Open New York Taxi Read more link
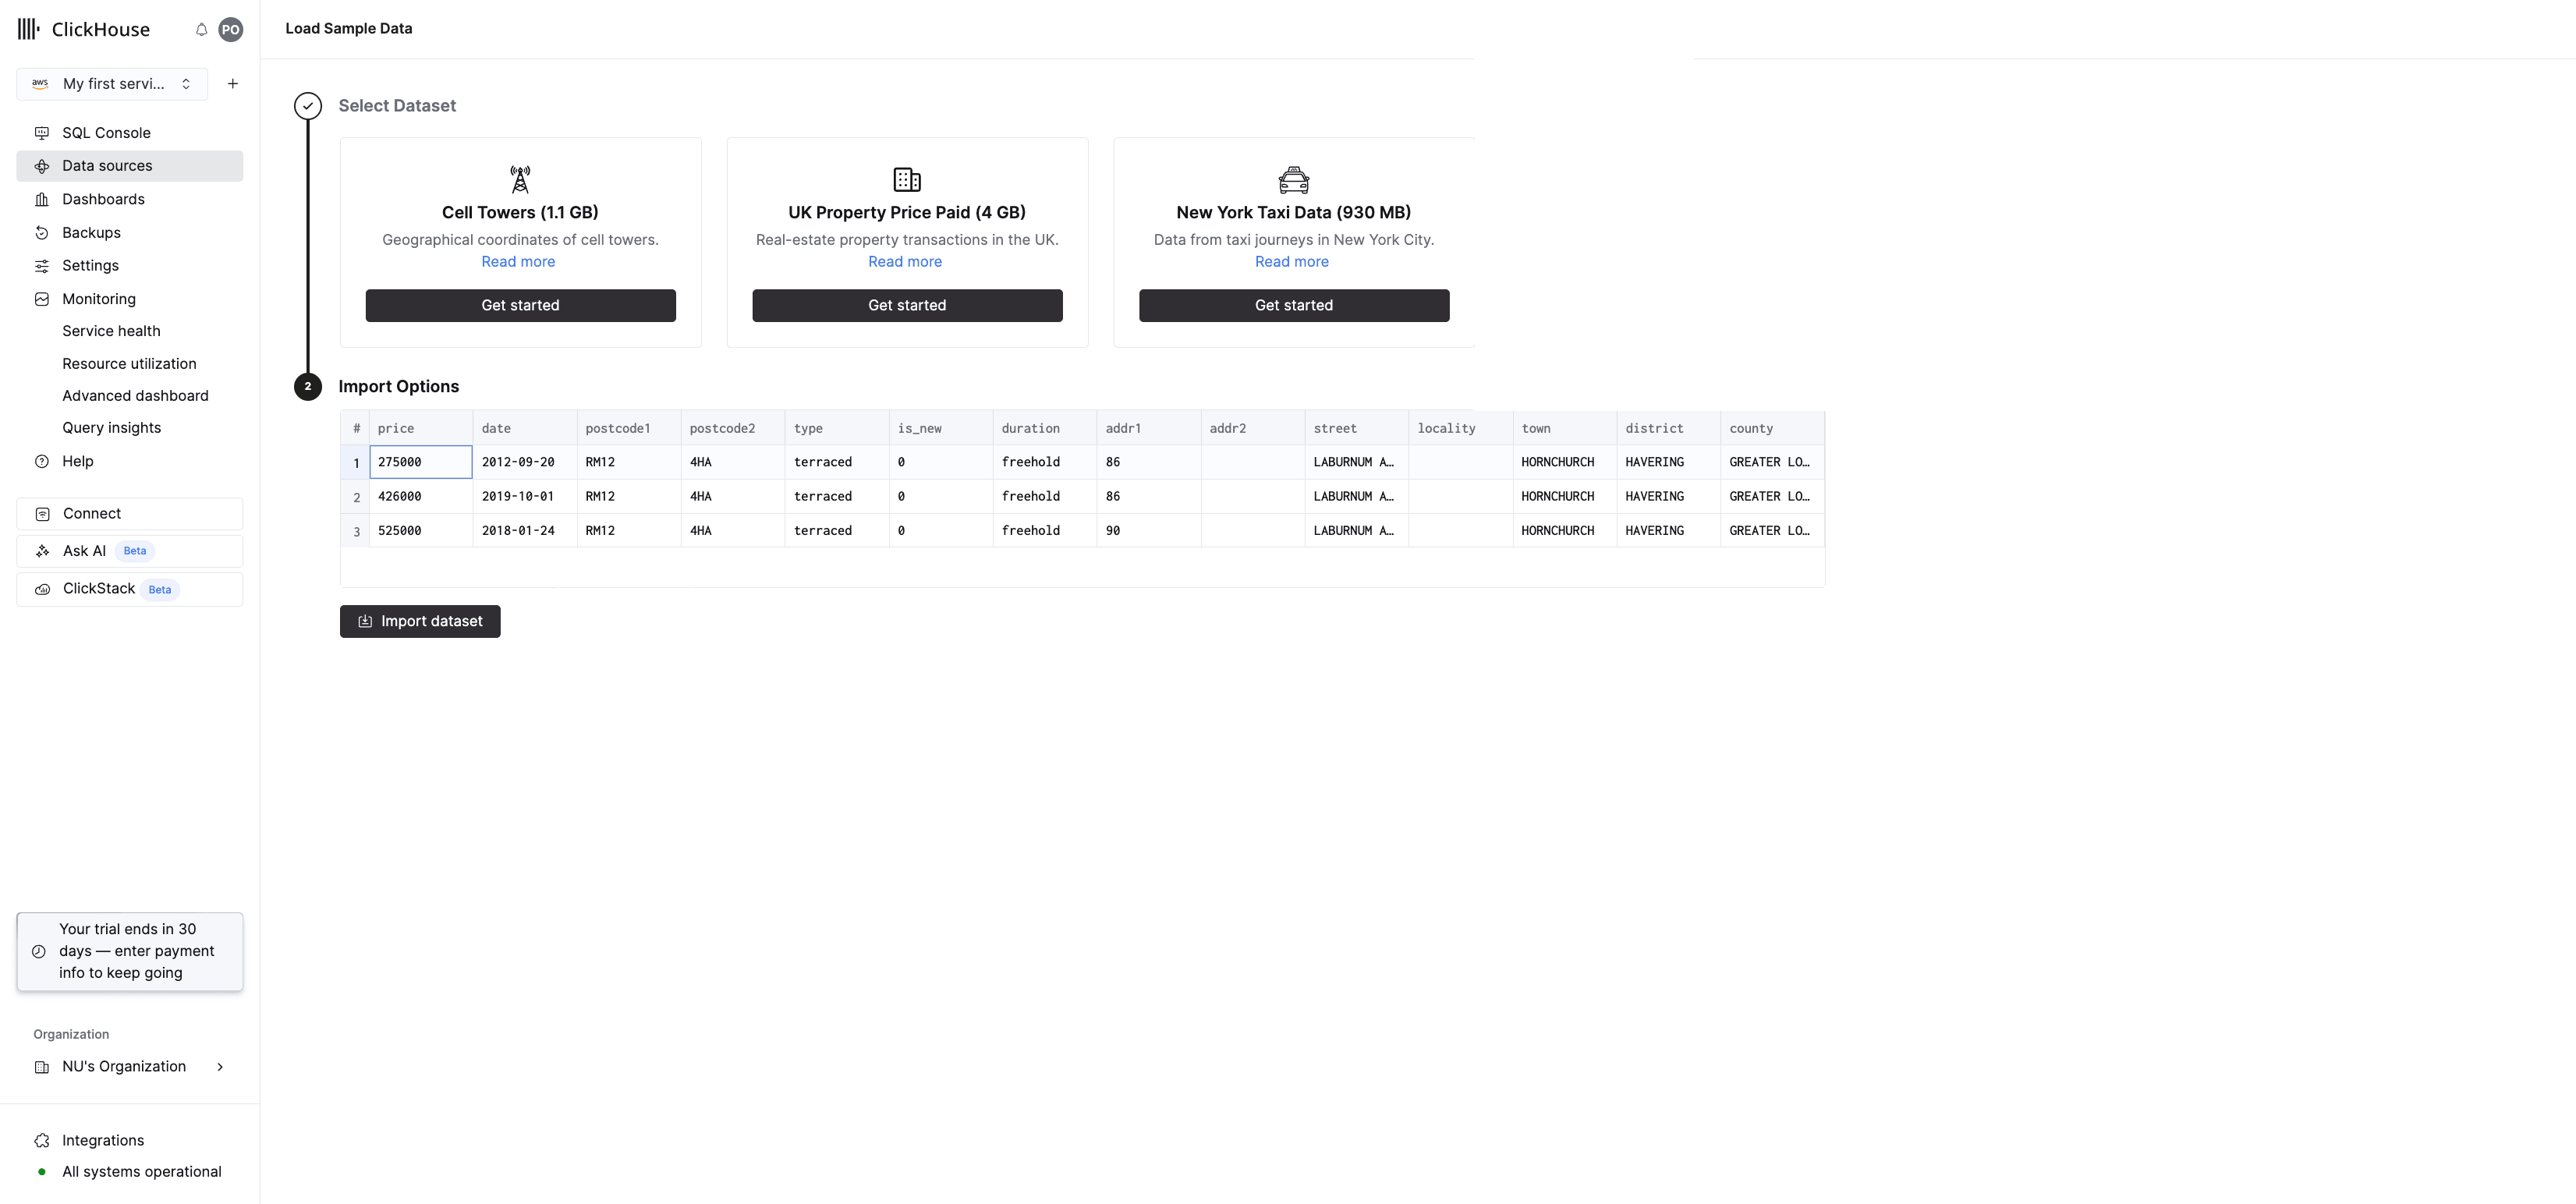This screenshot has width=2576, height=1204. pos(1292,262)
